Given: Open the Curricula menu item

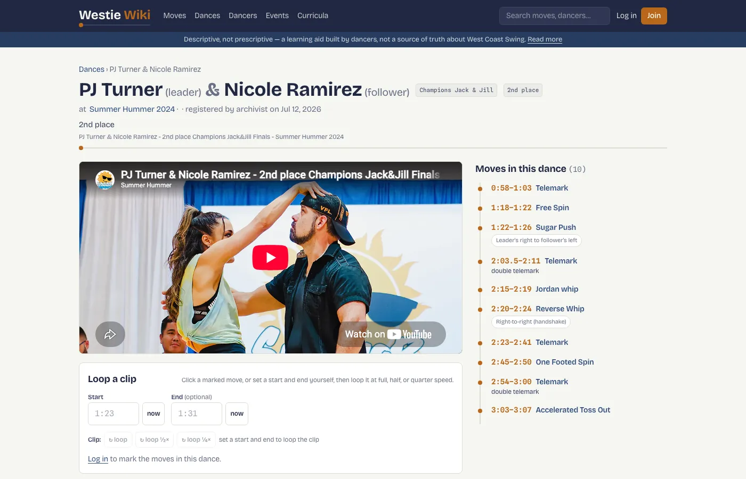Looking at the screenshot, I should [313, 15].
